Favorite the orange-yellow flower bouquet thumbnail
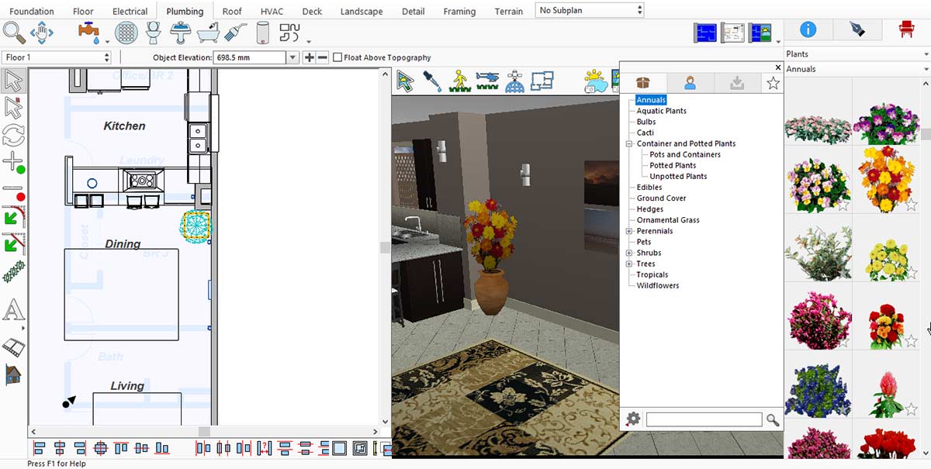931x469 pixels. [912, 205]
